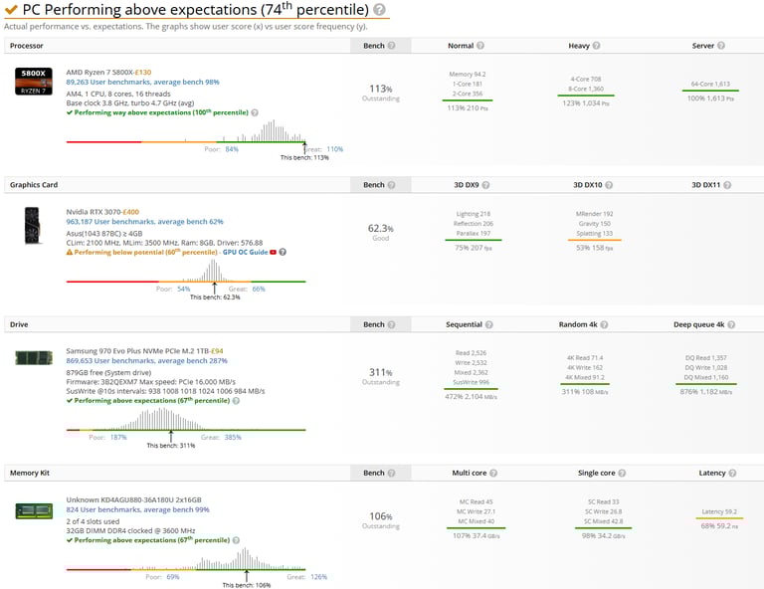Click the help icon beside PC Performing above expectations
The width and height of the screenshot is (764, 589).
tap(380, 10)
